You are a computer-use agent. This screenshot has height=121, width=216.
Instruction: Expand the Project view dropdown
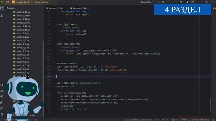coord(11,8)
